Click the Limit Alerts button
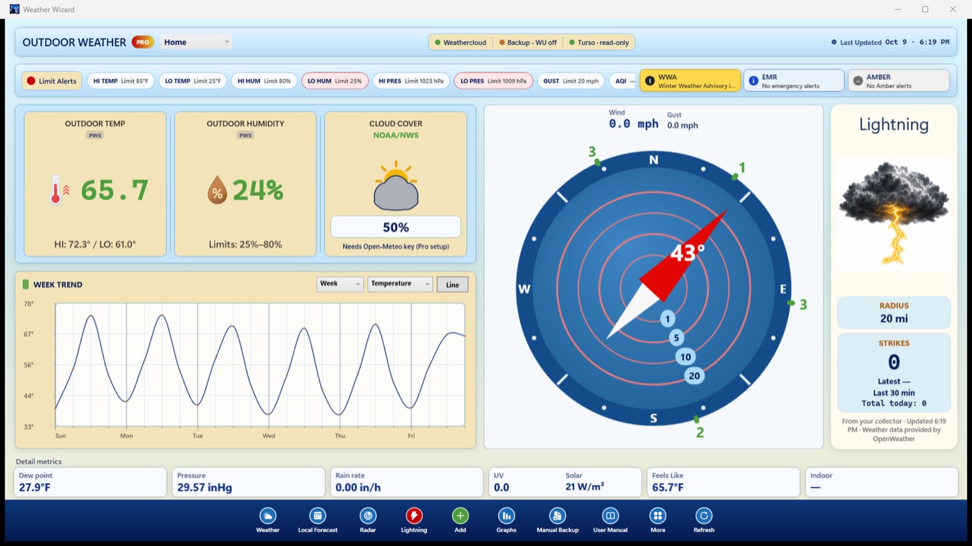Screen dimensions: 972x546 point(51,81)
